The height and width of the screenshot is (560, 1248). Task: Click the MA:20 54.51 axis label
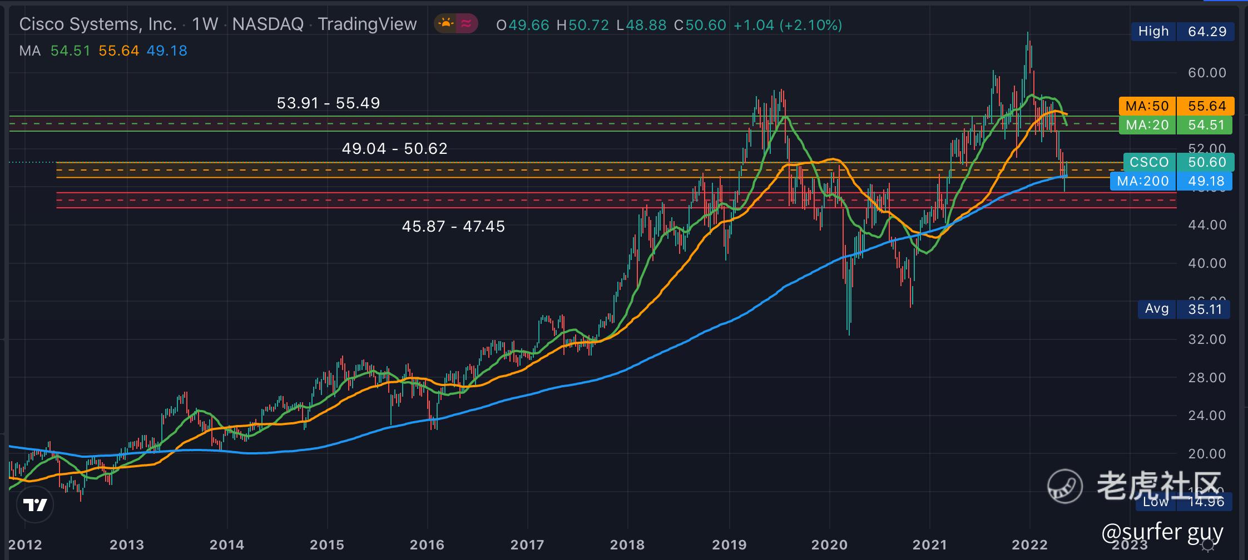point(1175,125)
